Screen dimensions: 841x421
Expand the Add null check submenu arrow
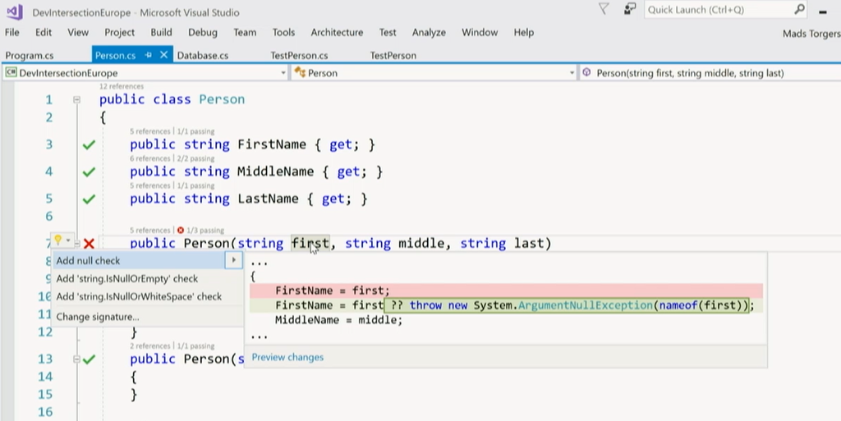click(x=233, y=260)
